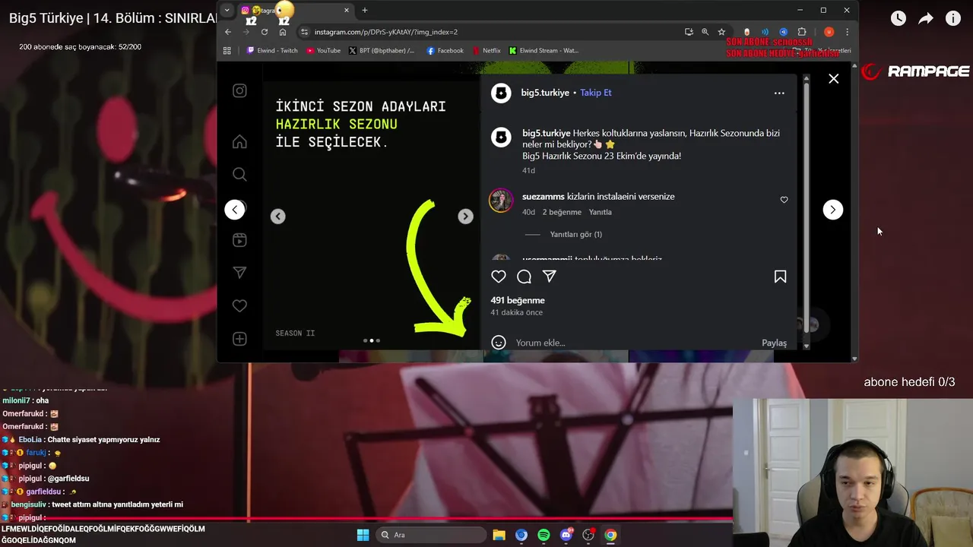Open a new browser tab
Screen dimensions: 973x547
365,10
